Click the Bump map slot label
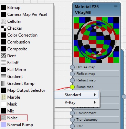 point(85,87)
